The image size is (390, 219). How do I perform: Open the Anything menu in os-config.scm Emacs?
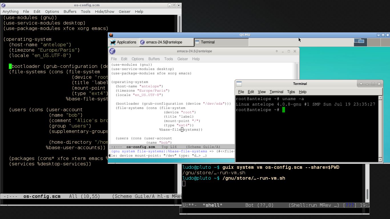(x=11, y=11)
